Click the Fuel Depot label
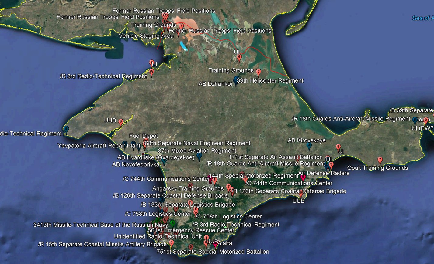434x264 pixels. pos(144,136)
